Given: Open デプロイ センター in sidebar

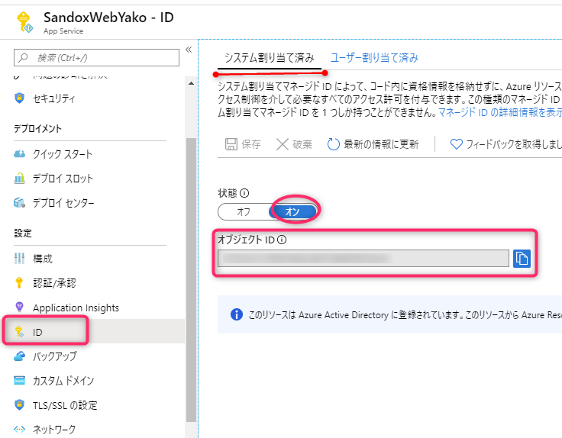Looking at the screenshot, I should point(63,203).
